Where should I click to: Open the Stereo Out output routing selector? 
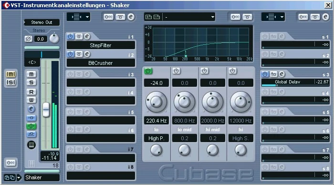coord(42,22)
